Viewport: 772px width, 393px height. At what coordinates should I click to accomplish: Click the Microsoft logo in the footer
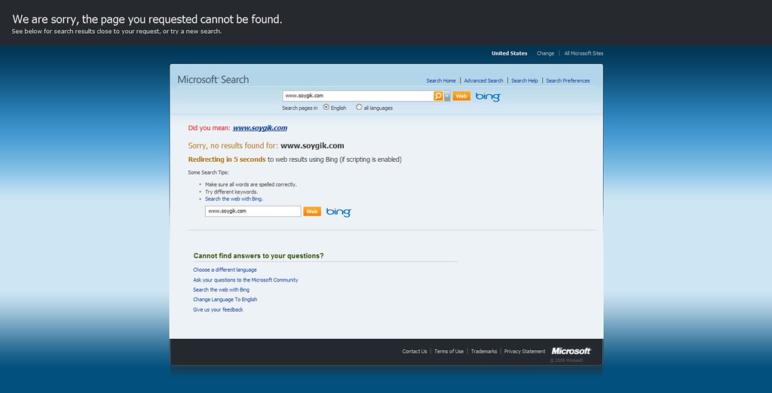pyautogui.click(x=571, y=351)
